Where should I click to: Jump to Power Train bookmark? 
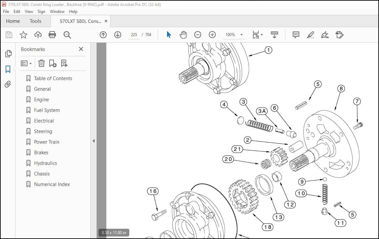(x=47, y=142)
